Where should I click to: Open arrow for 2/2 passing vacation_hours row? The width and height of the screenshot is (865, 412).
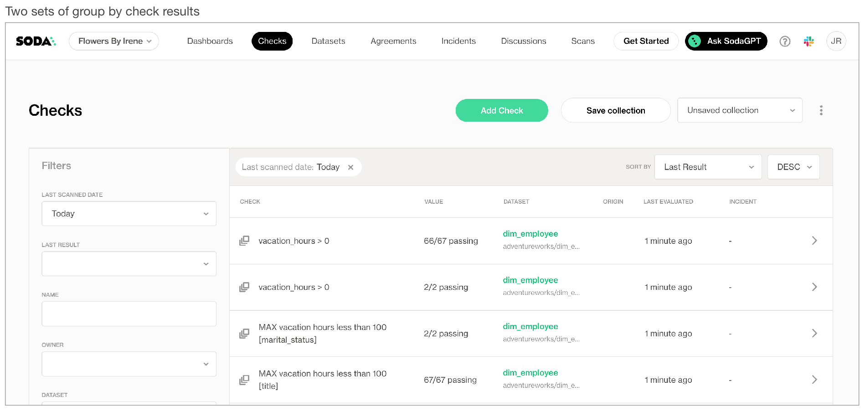[814, 287]
